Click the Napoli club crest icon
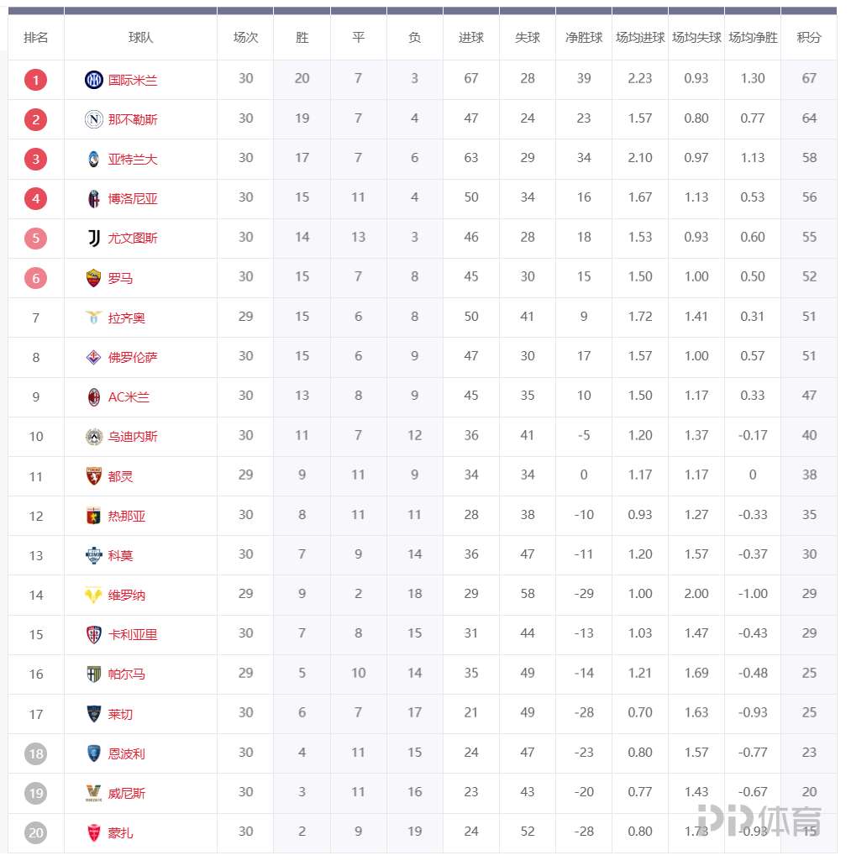 pyautogui.click(x=94, y=120)
